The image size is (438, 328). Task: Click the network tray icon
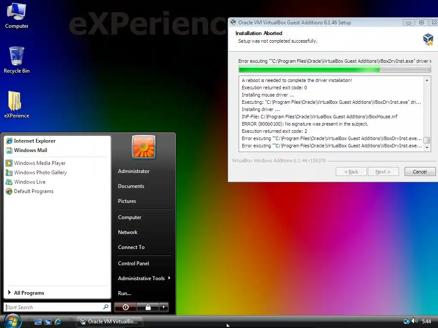(406, 321)
